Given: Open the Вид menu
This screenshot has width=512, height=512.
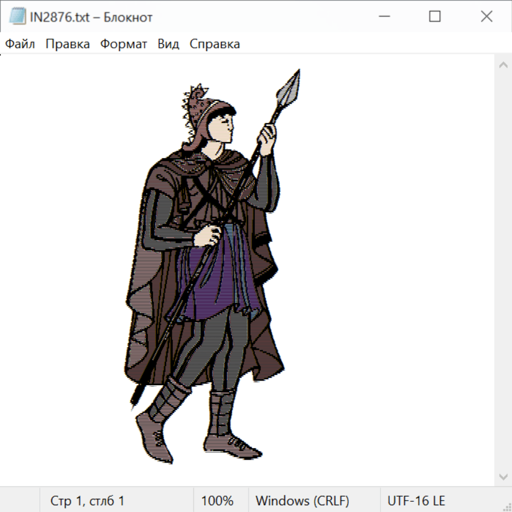Looking at the screenshot, I should [x=168, y=44].
